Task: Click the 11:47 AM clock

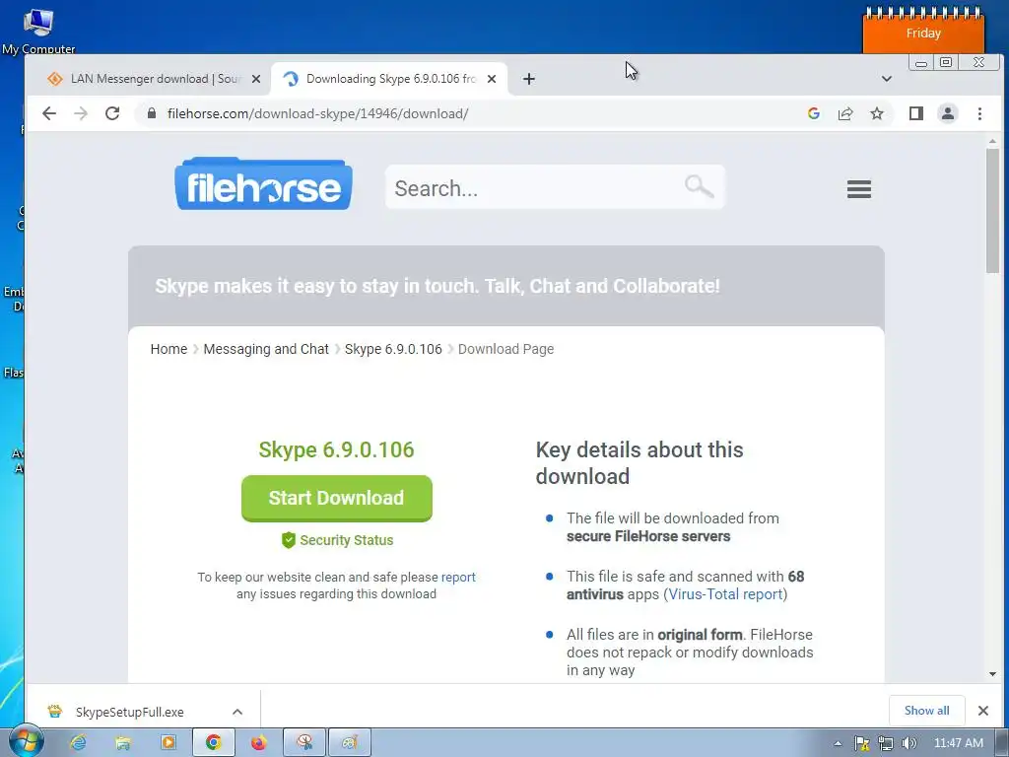Action: coord(958,743)
